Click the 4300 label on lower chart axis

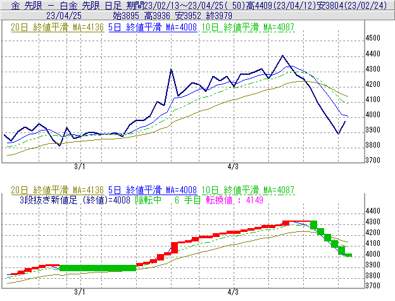(x=373, y=222)
